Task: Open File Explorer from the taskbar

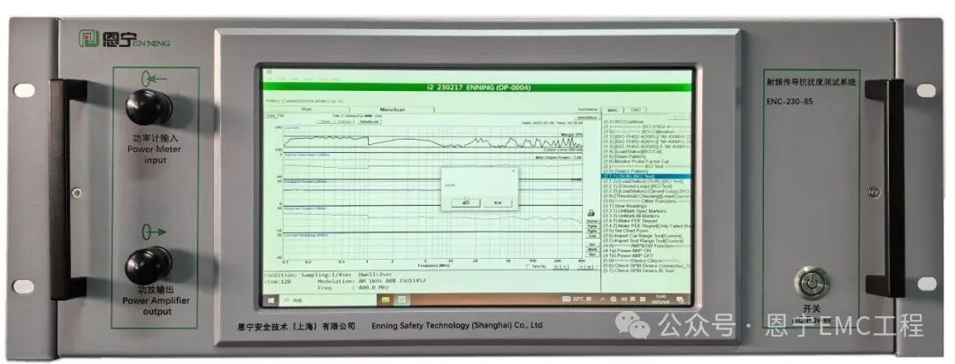Action: (386, 300)
